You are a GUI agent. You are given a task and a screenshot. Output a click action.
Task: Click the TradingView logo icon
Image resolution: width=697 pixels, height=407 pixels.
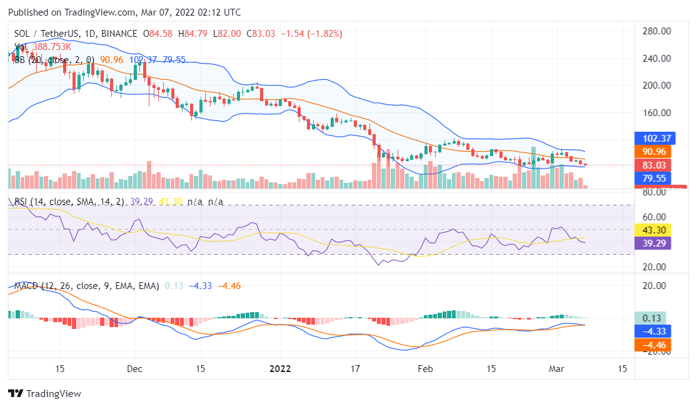point(16,394)
